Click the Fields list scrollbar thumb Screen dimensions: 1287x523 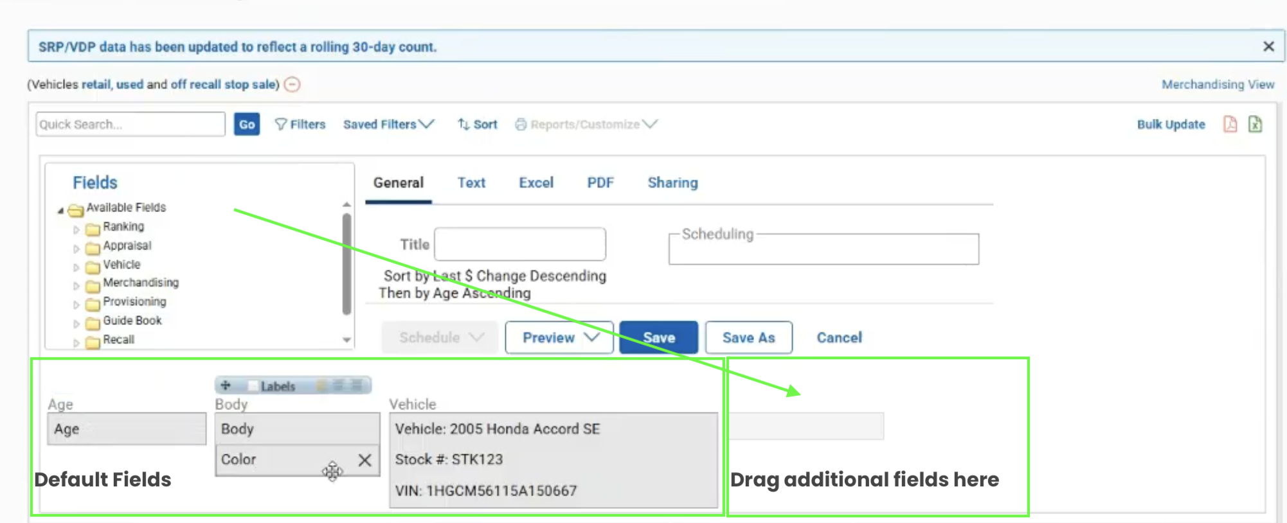click(346, 263)
